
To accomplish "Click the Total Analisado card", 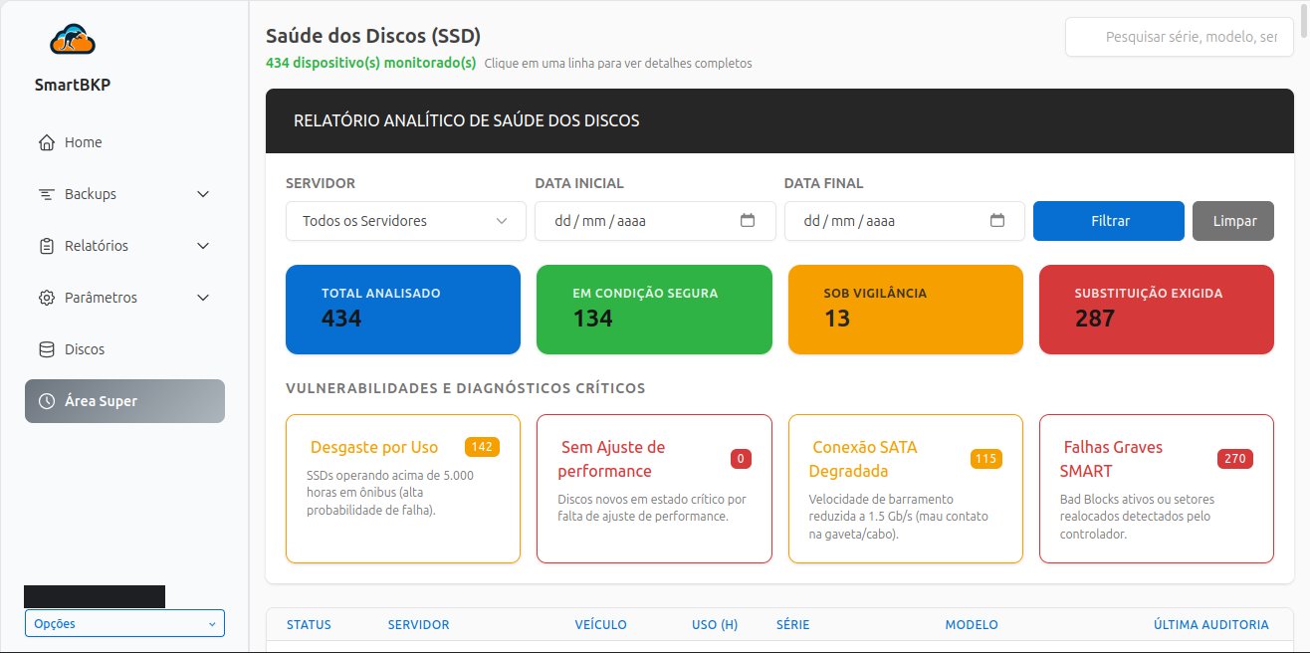I will [x=403, y=310].
